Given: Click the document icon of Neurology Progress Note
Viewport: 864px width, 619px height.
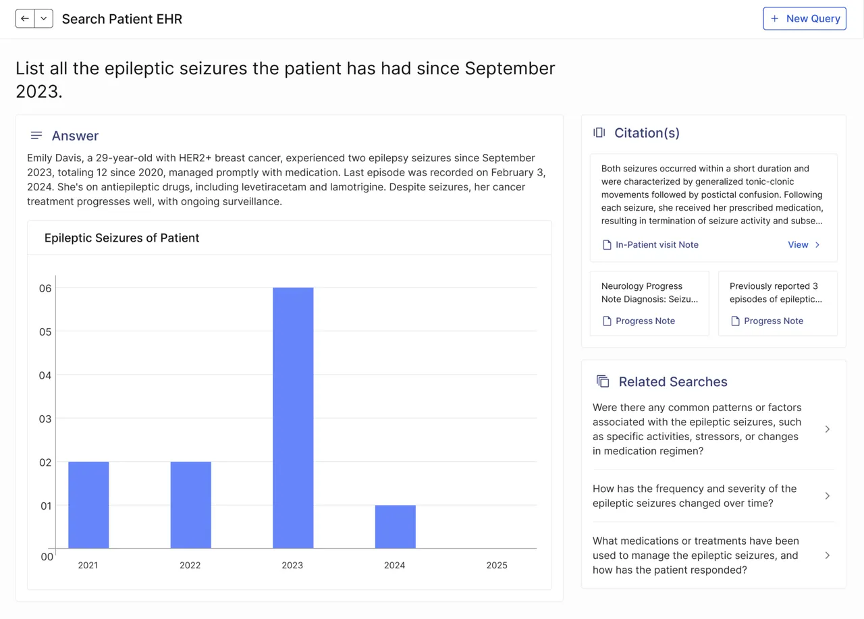Looking at the screenshot, I should tap(607, 321).
